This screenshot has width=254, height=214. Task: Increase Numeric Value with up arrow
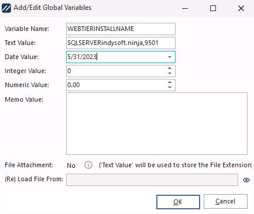click(x=170, y=82)
